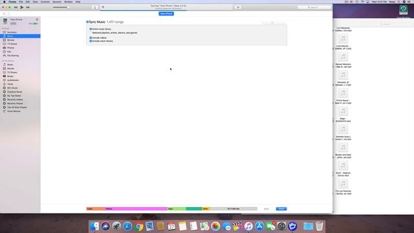Image resolution: width=414 pixels, height=233 pixels.
Task: Select the highlighted Music settings row
Action: pyautogui.click(x=20, y=36)
